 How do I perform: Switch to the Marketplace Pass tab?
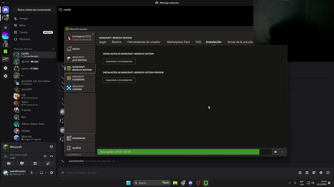[x=178, y=42]
